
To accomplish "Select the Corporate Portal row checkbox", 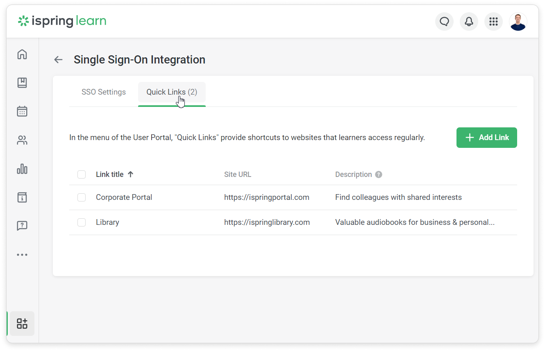I will [82, 197].
